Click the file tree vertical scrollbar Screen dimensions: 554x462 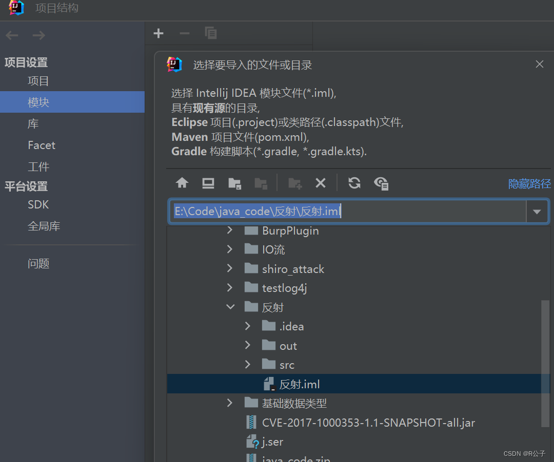tap(545, 363)
